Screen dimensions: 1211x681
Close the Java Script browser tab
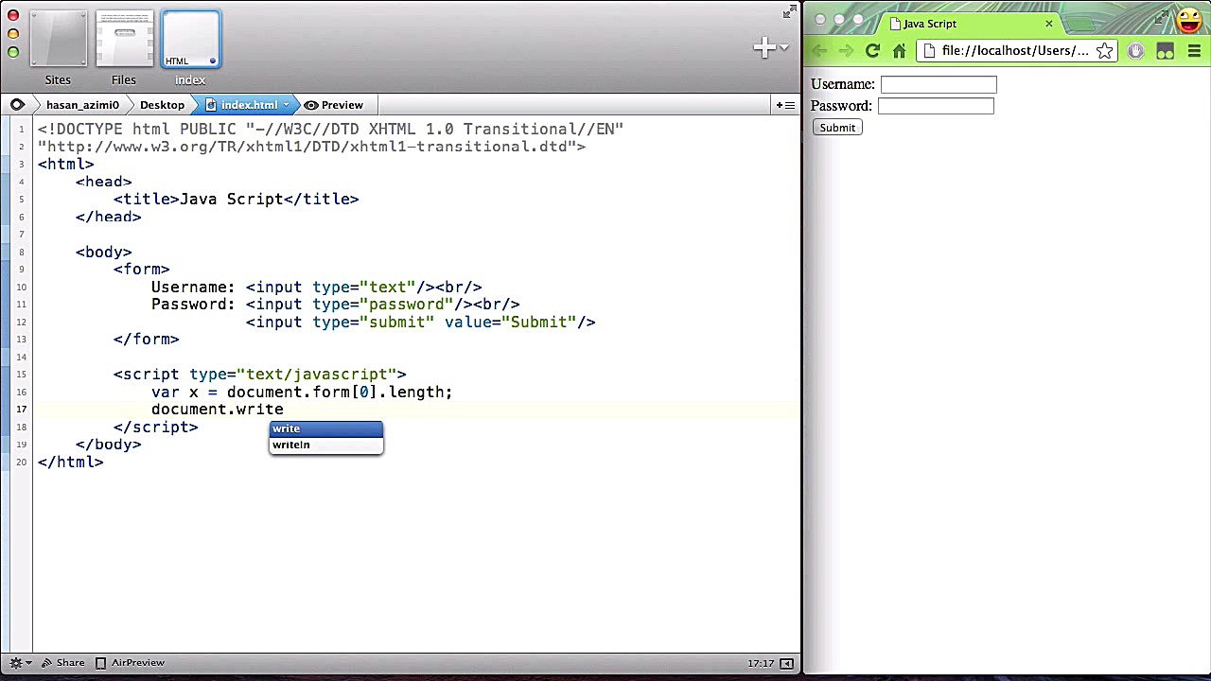(x=1048, y=24)
